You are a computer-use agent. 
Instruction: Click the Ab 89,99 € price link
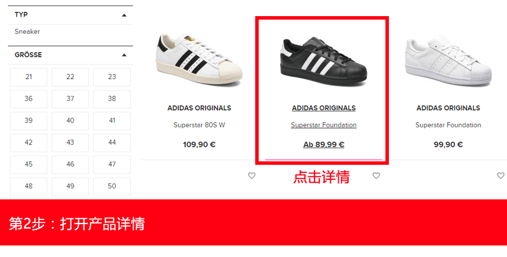click(324, 145)
